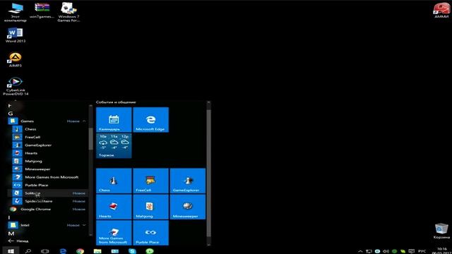Switch input language РУС
Viewport: 452px width, 254px height.
pyautogui.click(x=422, y=251)
